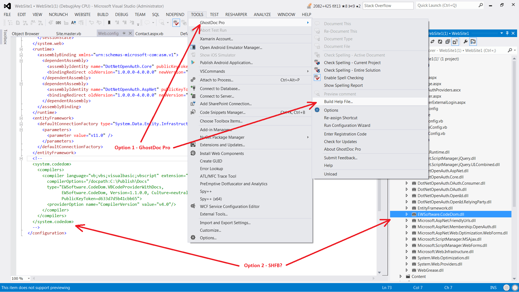The image size is (519, 292).
Task: Open the editor zoom level dropdown
Action: pyautogui.click(x=29, y=278)
